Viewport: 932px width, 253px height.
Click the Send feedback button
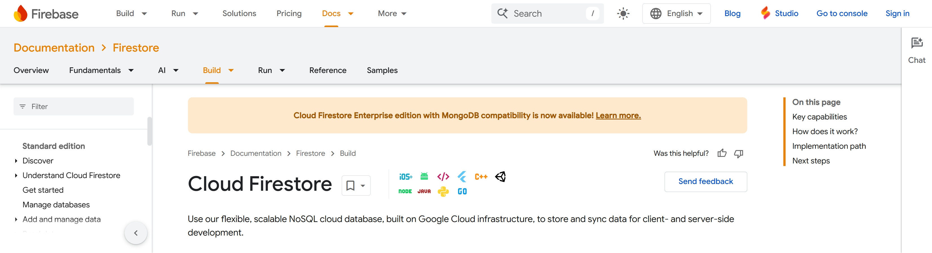click(x=705, y=181)
